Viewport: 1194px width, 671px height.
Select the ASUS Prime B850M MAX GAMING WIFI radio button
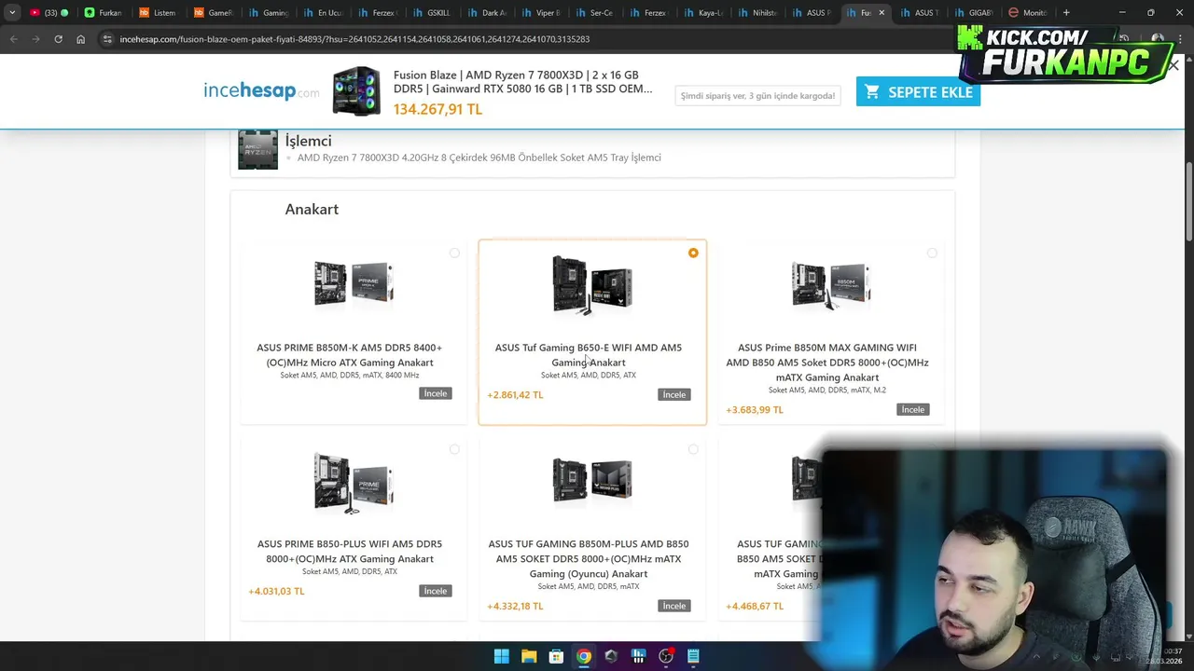(x=932, y=253)
